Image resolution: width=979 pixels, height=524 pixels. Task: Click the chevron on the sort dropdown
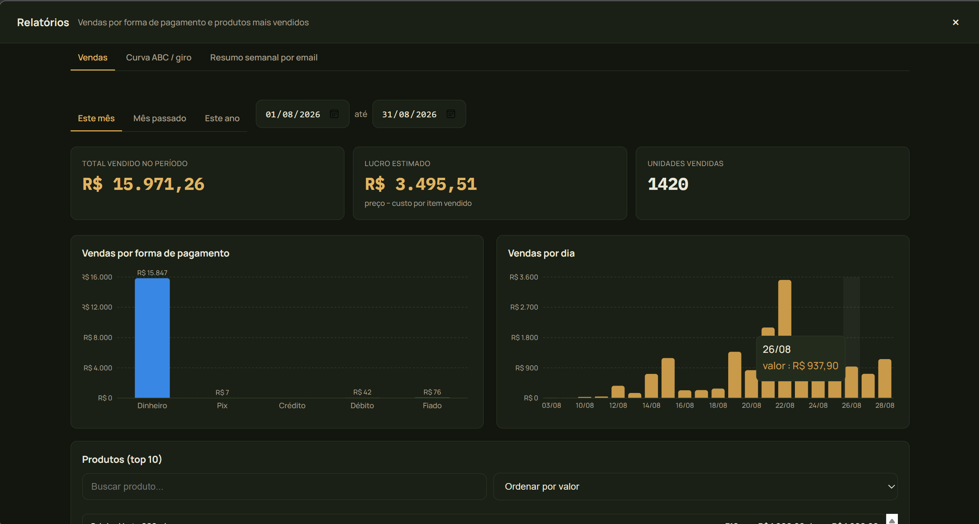tap(891, 487)
